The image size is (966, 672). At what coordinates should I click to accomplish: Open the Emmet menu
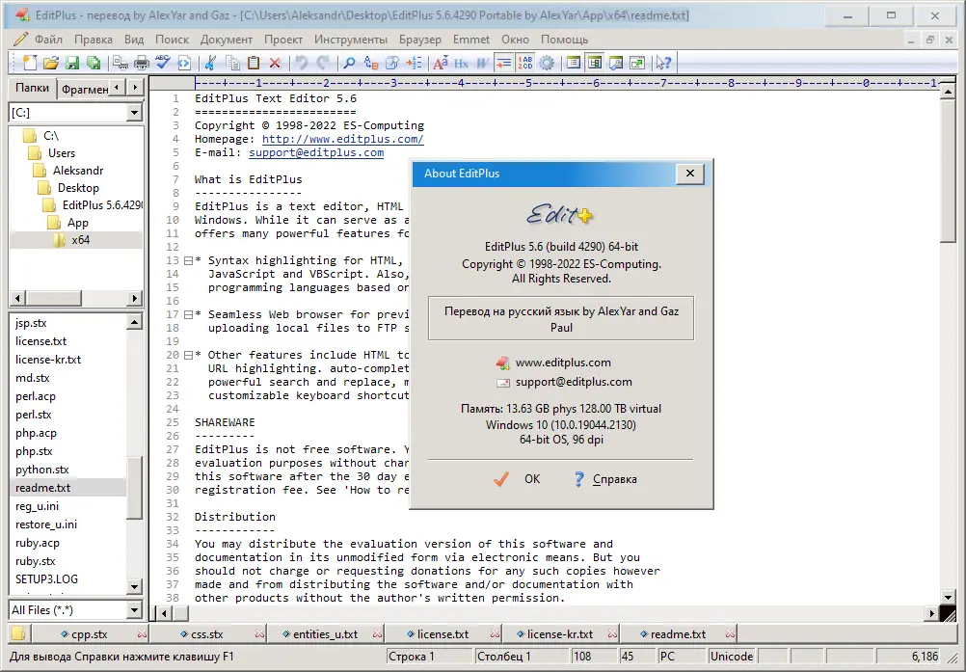click(x=471, y=40)
